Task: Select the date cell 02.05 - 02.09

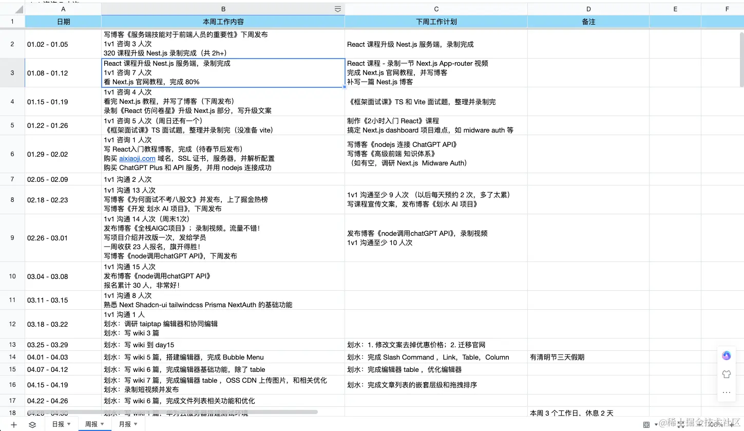Action: 63,179
